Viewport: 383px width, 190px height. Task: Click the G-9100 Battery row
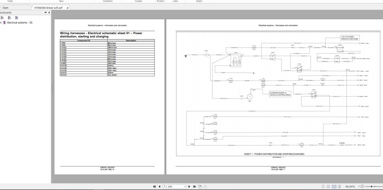point(107,66)
